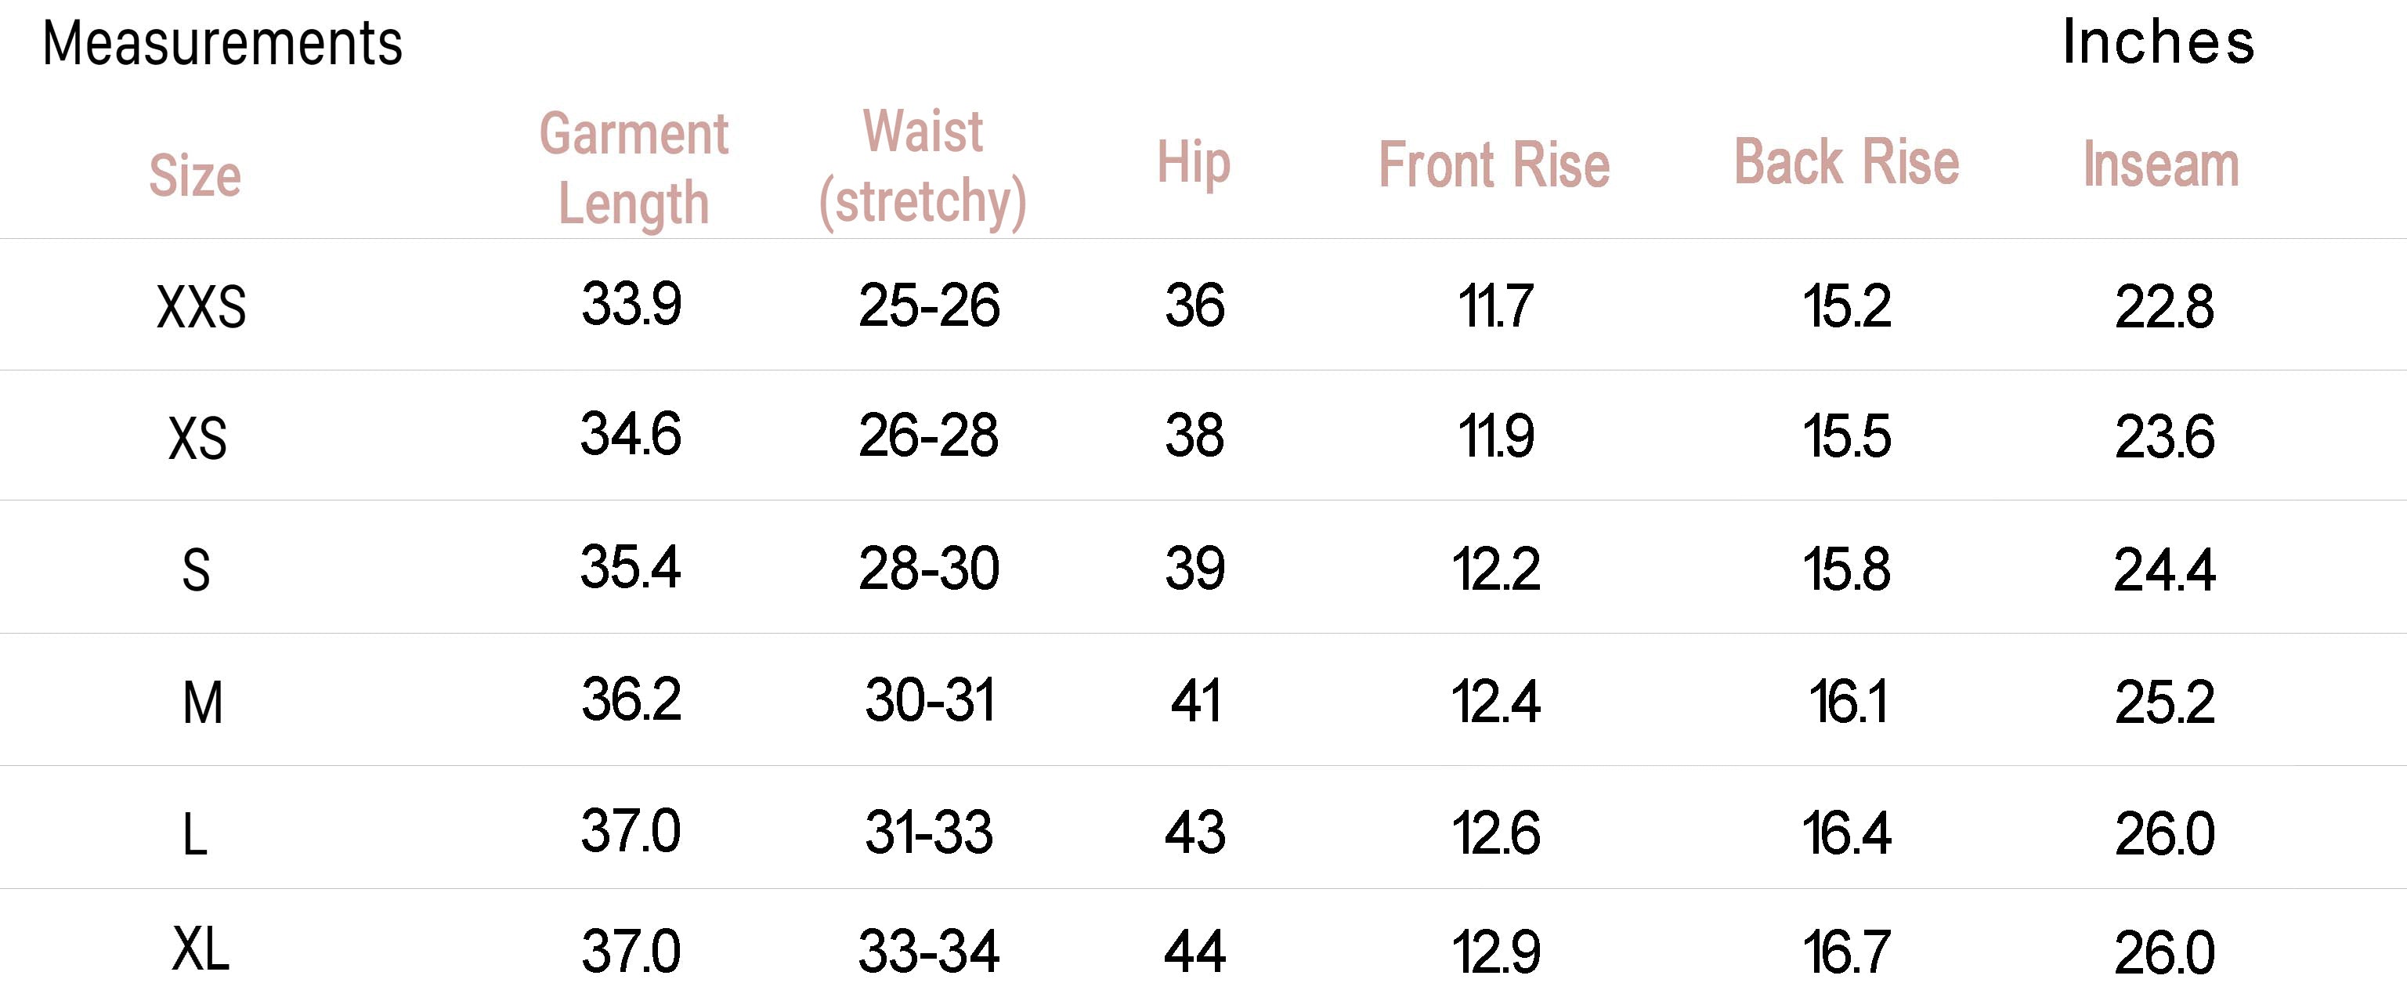Click the Front Rise column header

point(1494,165)
